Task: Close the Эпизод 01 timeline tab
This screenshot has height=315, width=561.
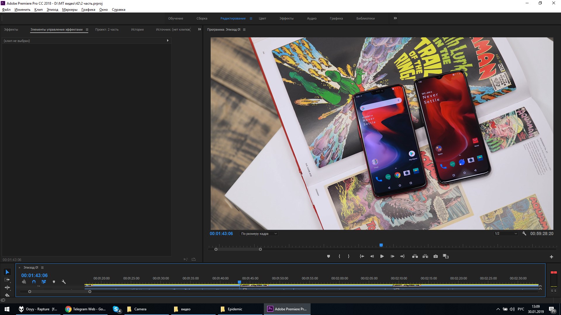Action: tap(20, 267)
